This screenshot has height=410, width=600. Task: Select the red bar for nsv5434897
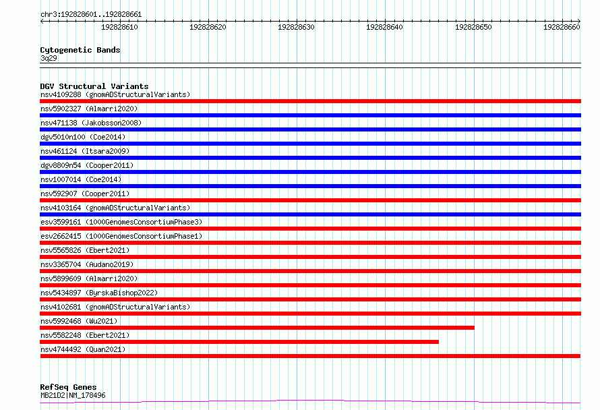(x=310, y=299)
